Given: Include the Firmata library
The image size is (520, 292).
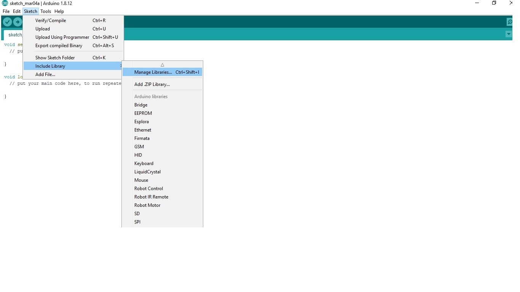Looking at the screenshot, I should pyautogui.click(x=162, y=138).
